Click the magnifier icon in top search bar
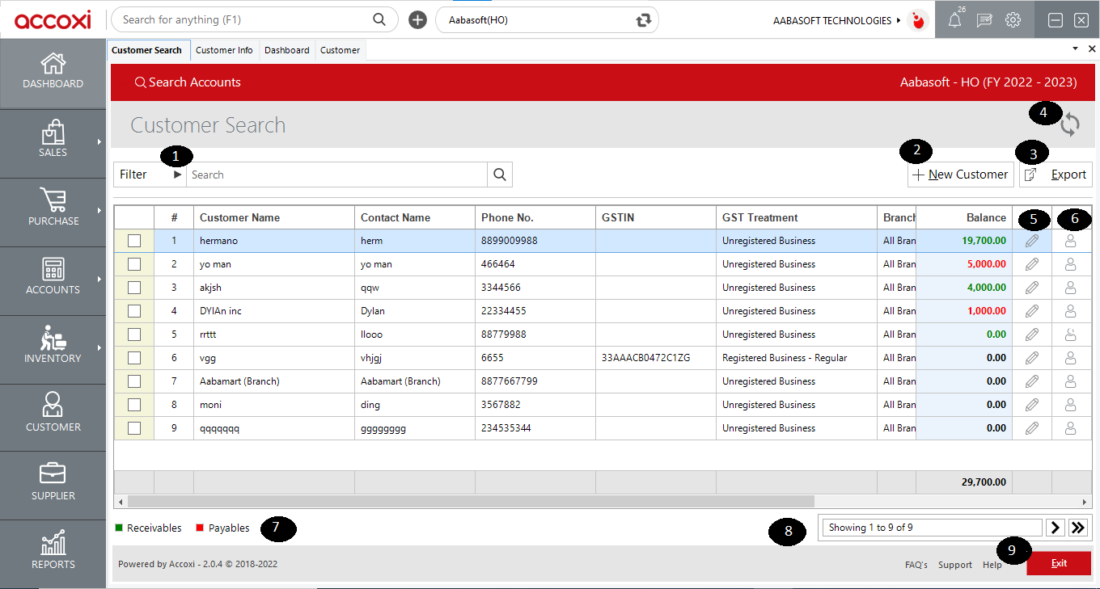 pyautogui.click(x=379, y=19)
